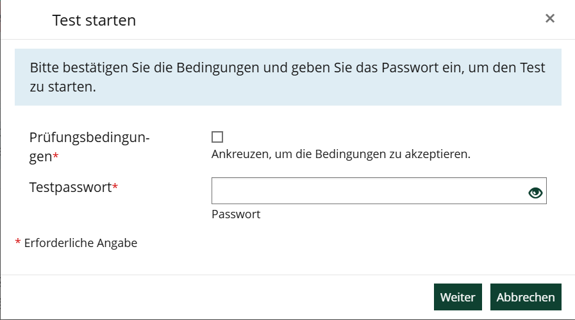
Task: Click the Prüfungsbedingungen field label
Action: pyautogui.click(x=89, y=137)
